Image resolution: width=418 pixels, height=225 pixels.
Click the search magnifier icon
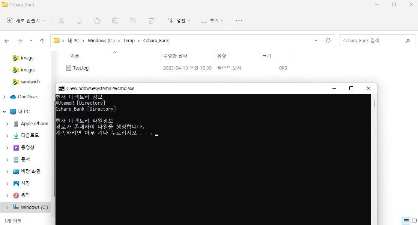pos(407,41)
